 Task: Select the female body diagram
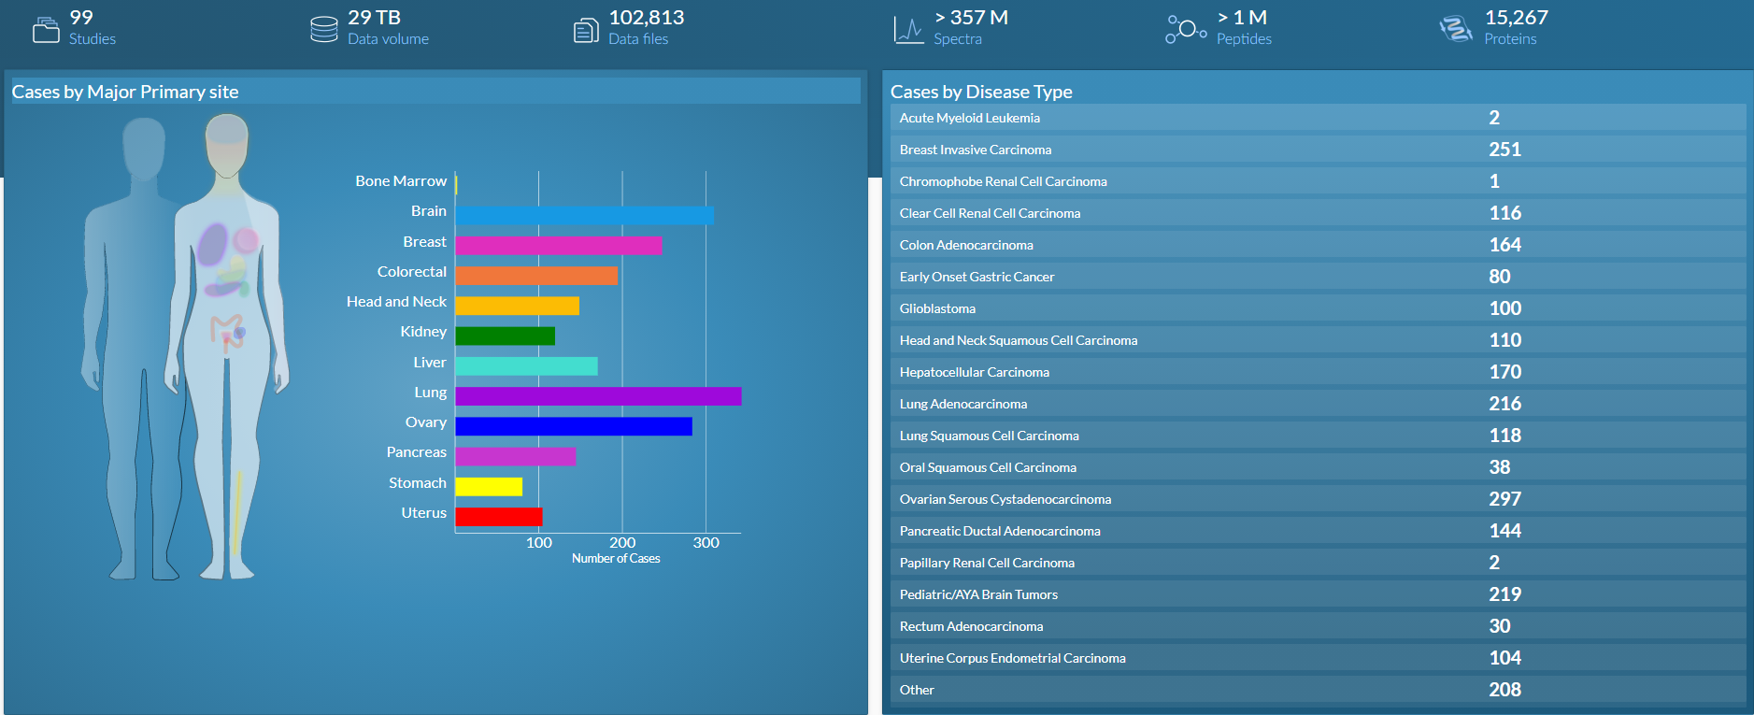pyautogui.click(x=227, y=346)
